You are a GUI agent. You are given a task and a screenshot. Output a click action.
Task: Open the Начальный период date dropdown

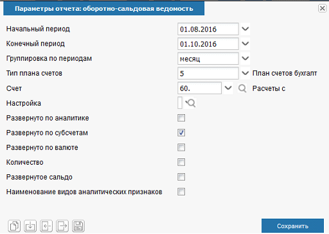pos(245,29)
